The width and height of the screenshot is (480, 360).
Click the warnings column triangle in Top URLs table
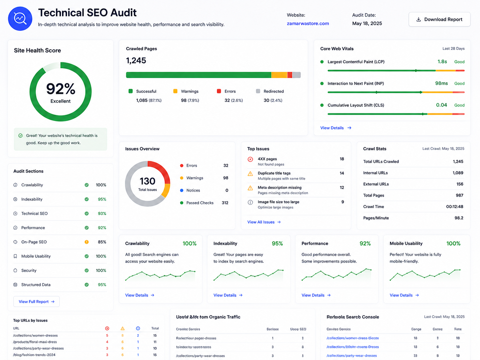click(123, 329)
